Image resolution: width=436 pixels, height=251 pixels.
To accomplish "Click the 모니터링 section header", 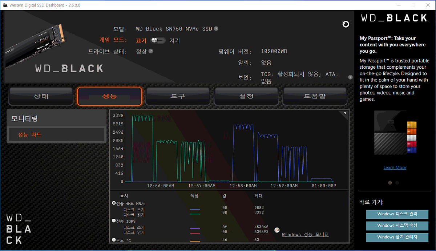I will tap(56, 118).
